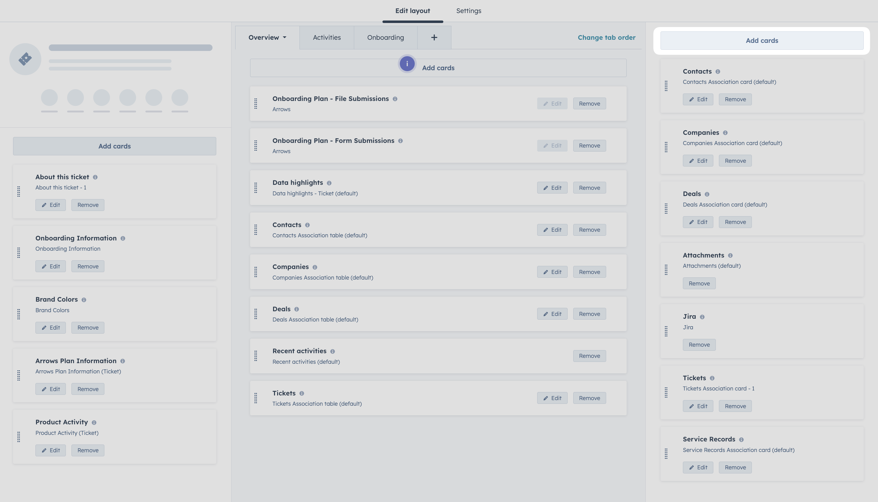
Task: Remove the Tickets Association table card
Action: [589, 398]
